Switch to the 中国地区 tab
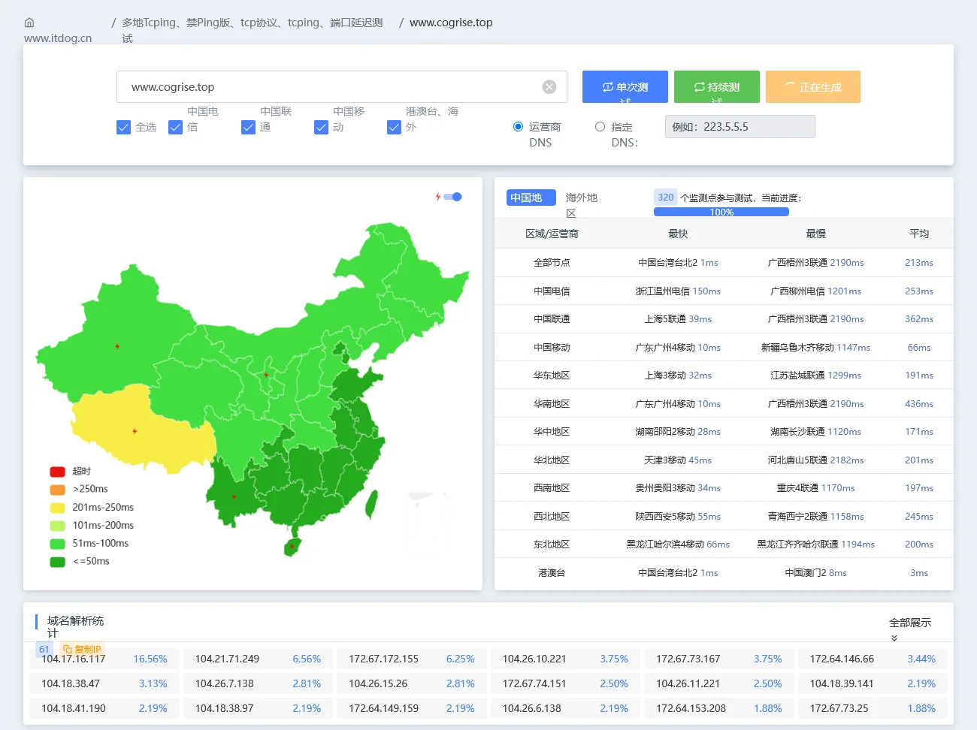Screen dimensions: 977x730 [x=531, y=198]
